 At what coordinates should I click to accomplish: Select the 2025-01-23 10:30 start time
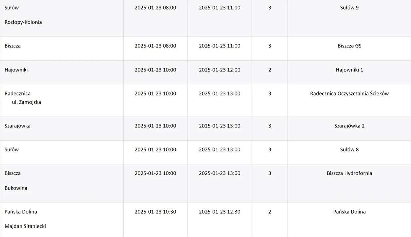click(x=155, y=212)
